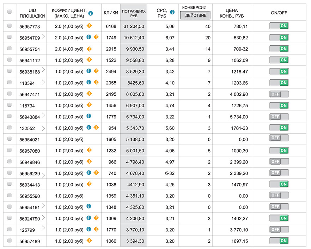Expand the row arrow for UID 56954709
Image resolution: width=311 pixels, height=249 pixels.
[43, 36]
